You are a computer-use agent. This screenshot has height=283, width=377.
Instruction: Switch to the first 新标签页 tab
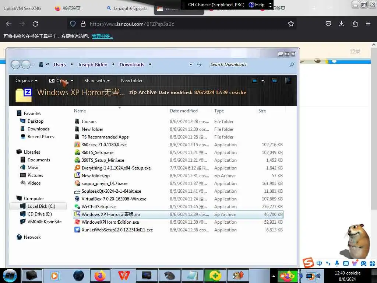click(x=68, y=8)
